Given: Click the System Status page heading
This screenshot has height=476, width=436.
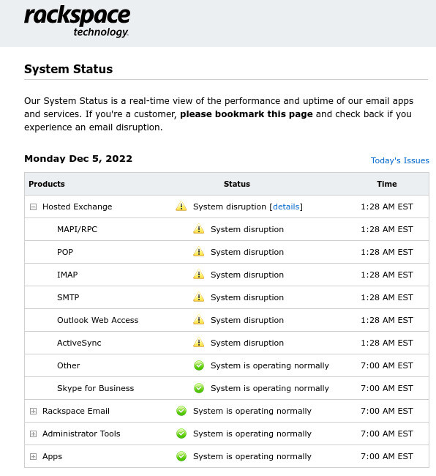Looking at the screenshot, I should [68, 69].
